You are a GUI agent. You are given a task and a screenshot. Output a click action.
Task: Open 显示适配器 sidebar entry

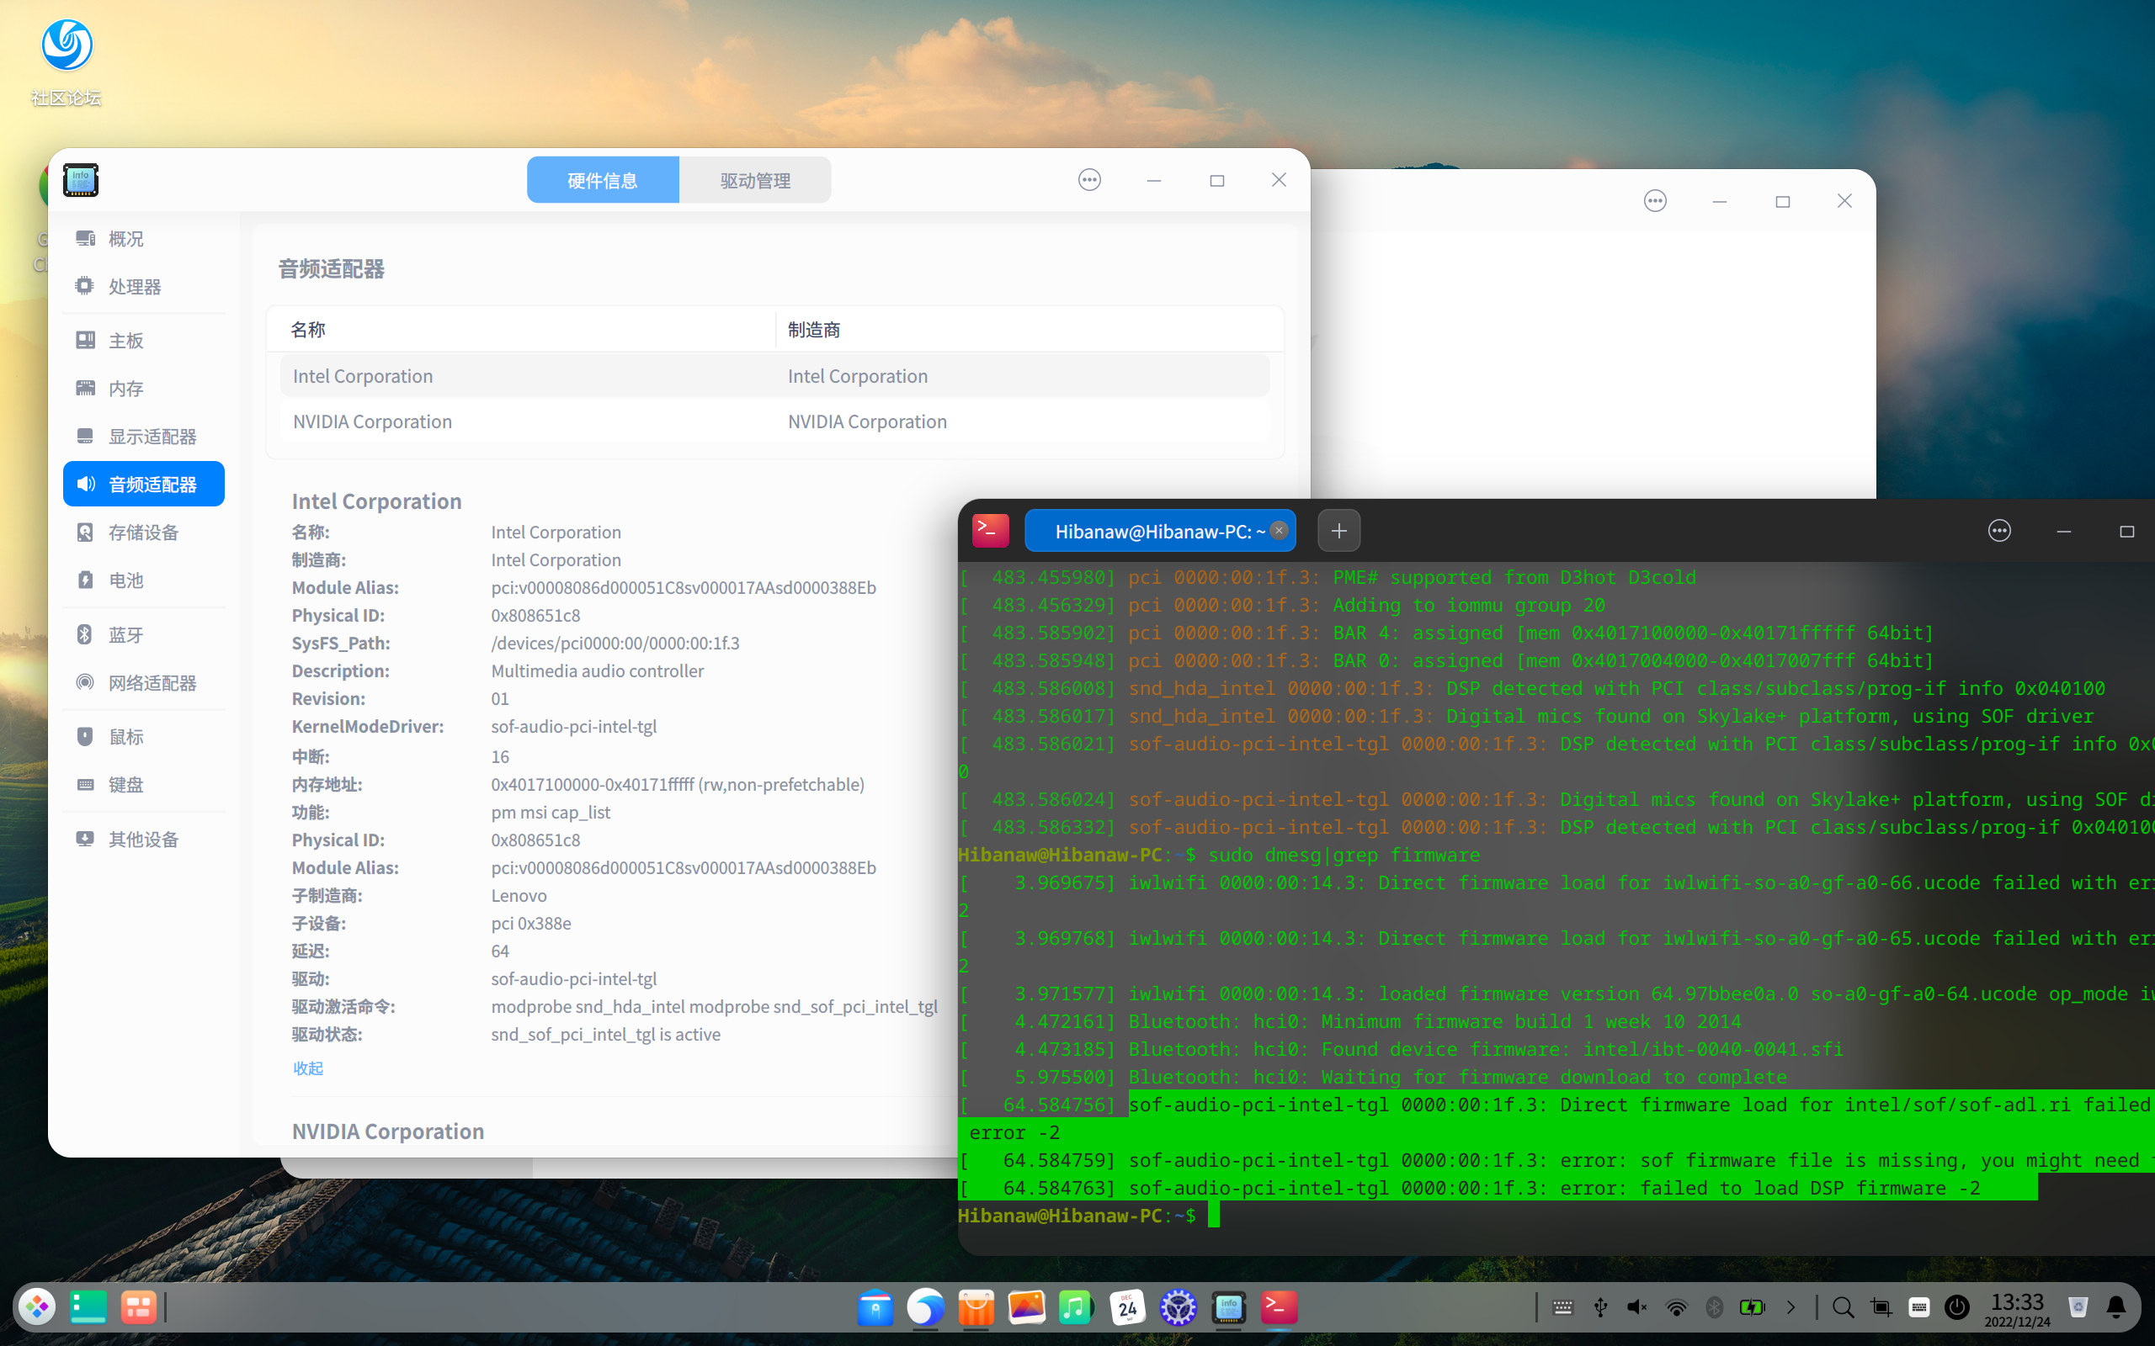click(152, 437)
